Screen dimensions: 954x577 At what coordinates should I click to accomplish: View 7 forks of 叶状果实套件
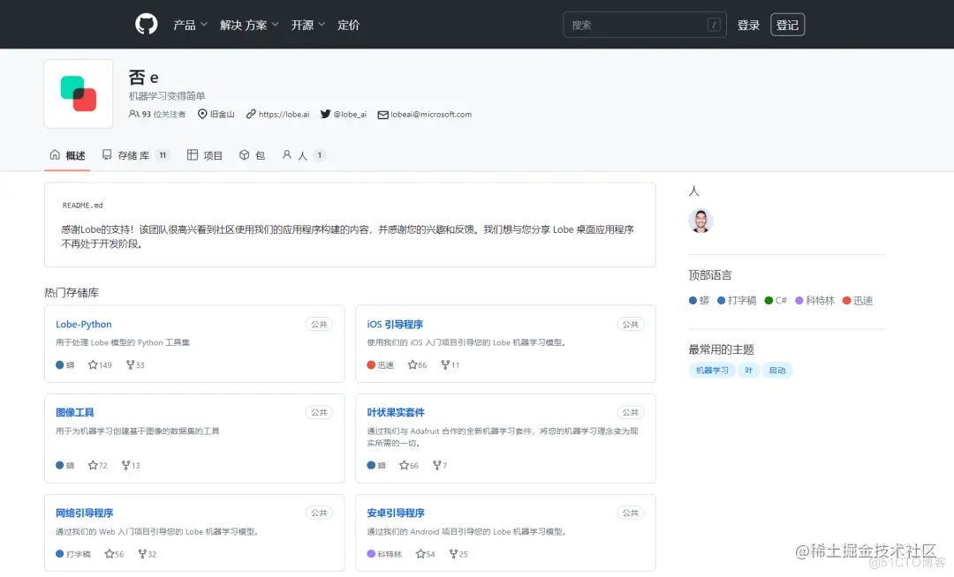440,465
